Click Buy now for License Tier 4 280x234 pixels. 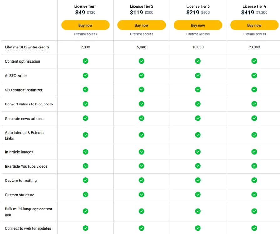coord(254,25)
